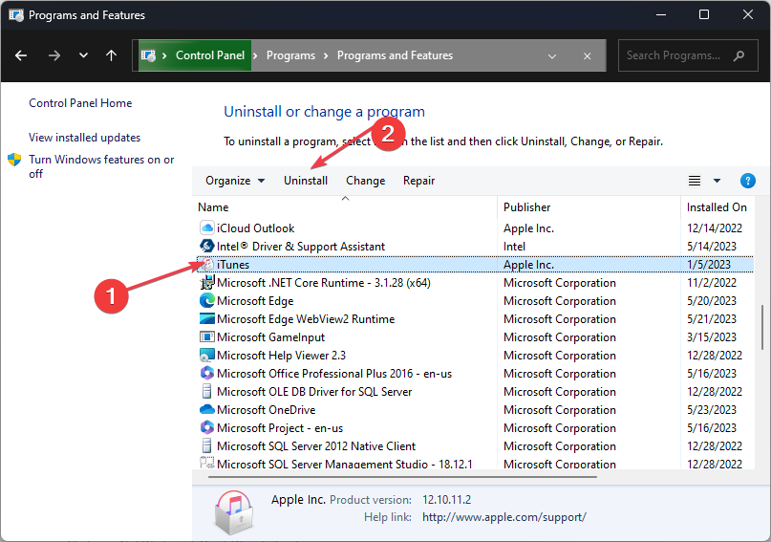The height and width of the screenshot is (542, 771).
Task: Sort by the Publisher column header
Action: point(526,207)
